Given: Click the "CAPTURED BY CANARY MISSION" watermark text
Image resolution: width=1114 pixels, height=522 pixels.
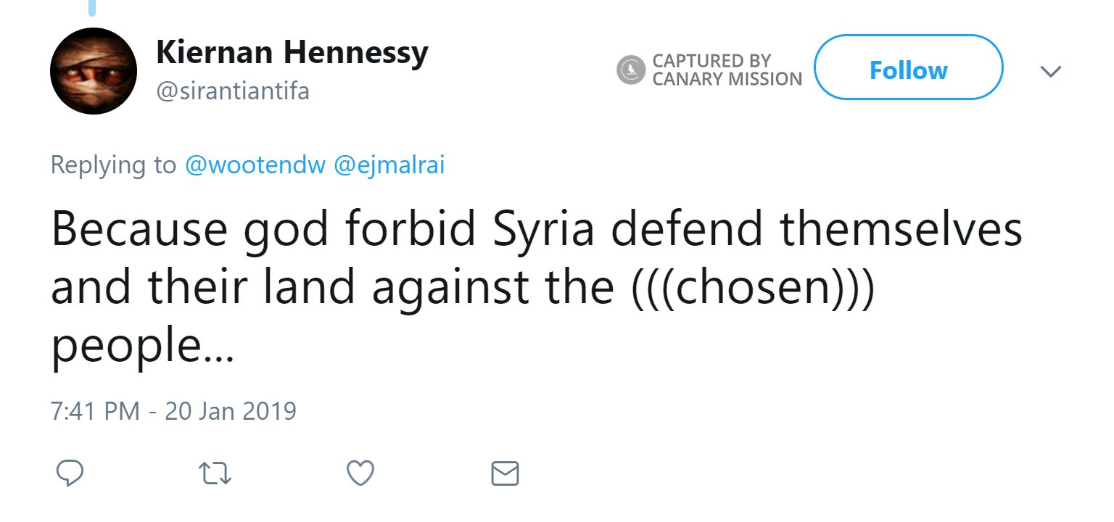Looking at the screenshot, I should pos(726,70).
